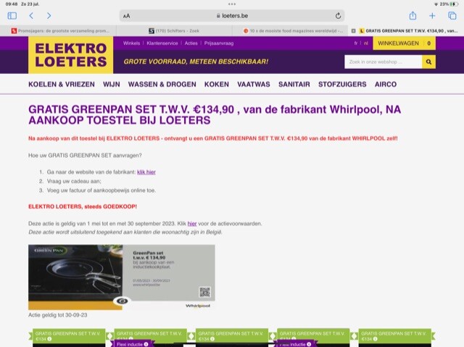This screenshot has height=347, width=464.
Task: Click 'Hoe uw GRATIS GREENPAN SET aanvragen?' text
Action: (85, 156)
